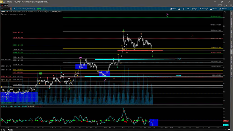The height and width of the screenshot is (131, 233).
Task: Open the Drawings tools menu
Action: tap(204, 9)
